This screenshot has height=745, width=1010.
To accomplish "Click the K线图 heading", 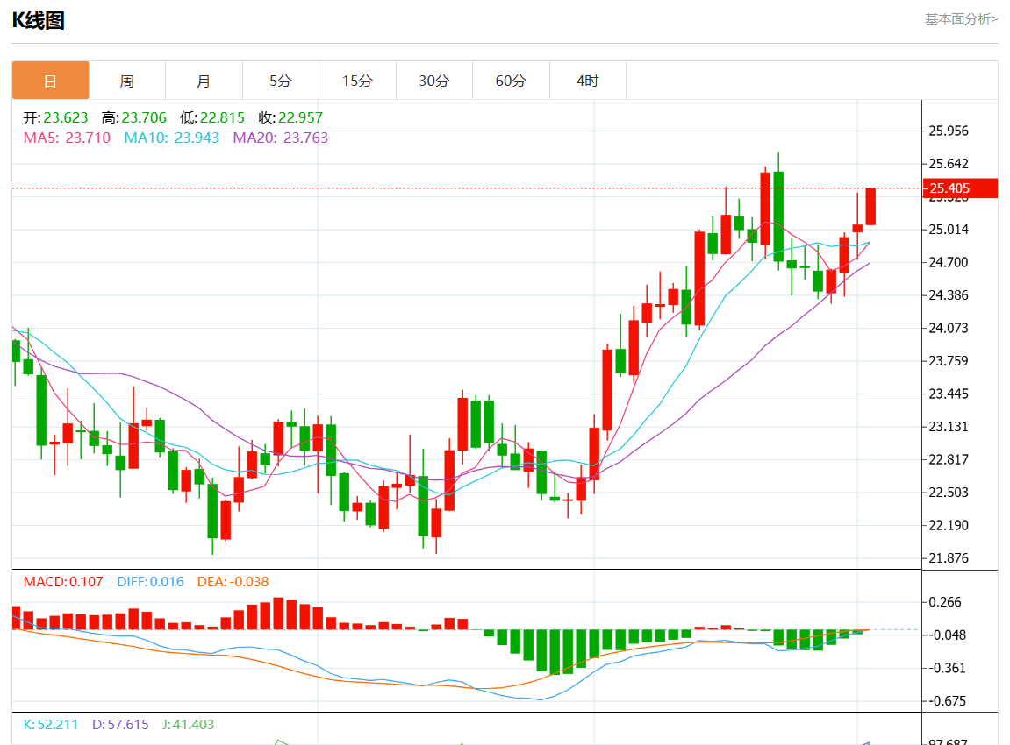I will 38,20.
